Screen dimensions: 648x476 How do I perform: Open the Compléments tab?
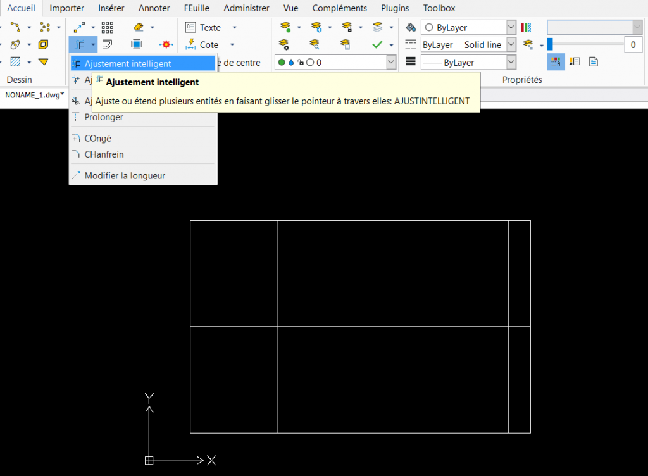(339, 8)
